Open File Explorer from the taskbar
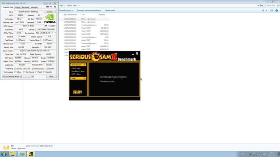This screenshot has height=157, width=280. [x=13, y=154]
